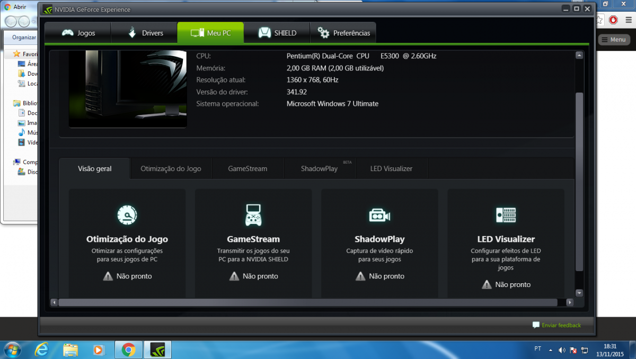This screenshot has width=636, height=359.
Task: Click the 2,00 GB RAM memory value
Action: 335,68
